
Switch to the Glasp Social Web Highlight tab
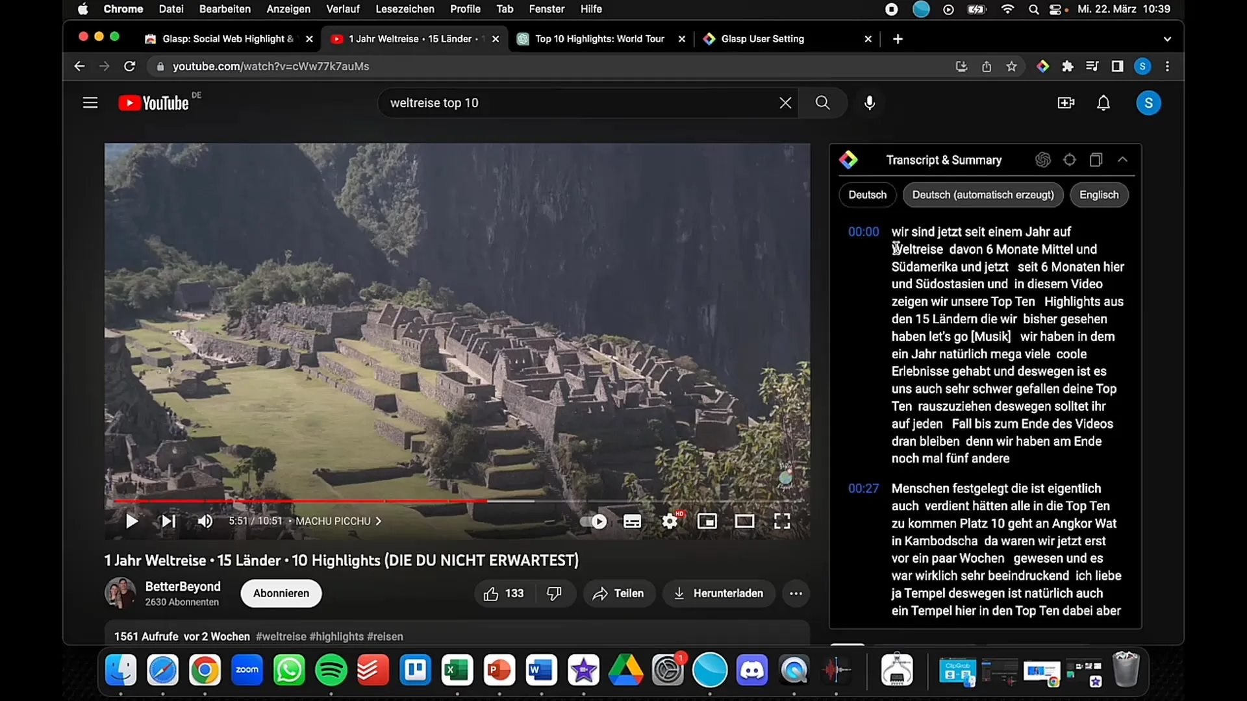[228, 39]
